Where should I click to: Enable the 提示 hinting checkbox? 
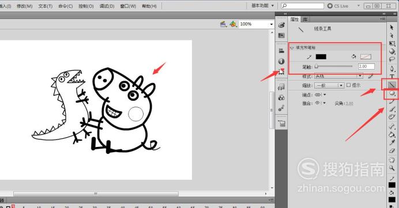tap(349, 85)
